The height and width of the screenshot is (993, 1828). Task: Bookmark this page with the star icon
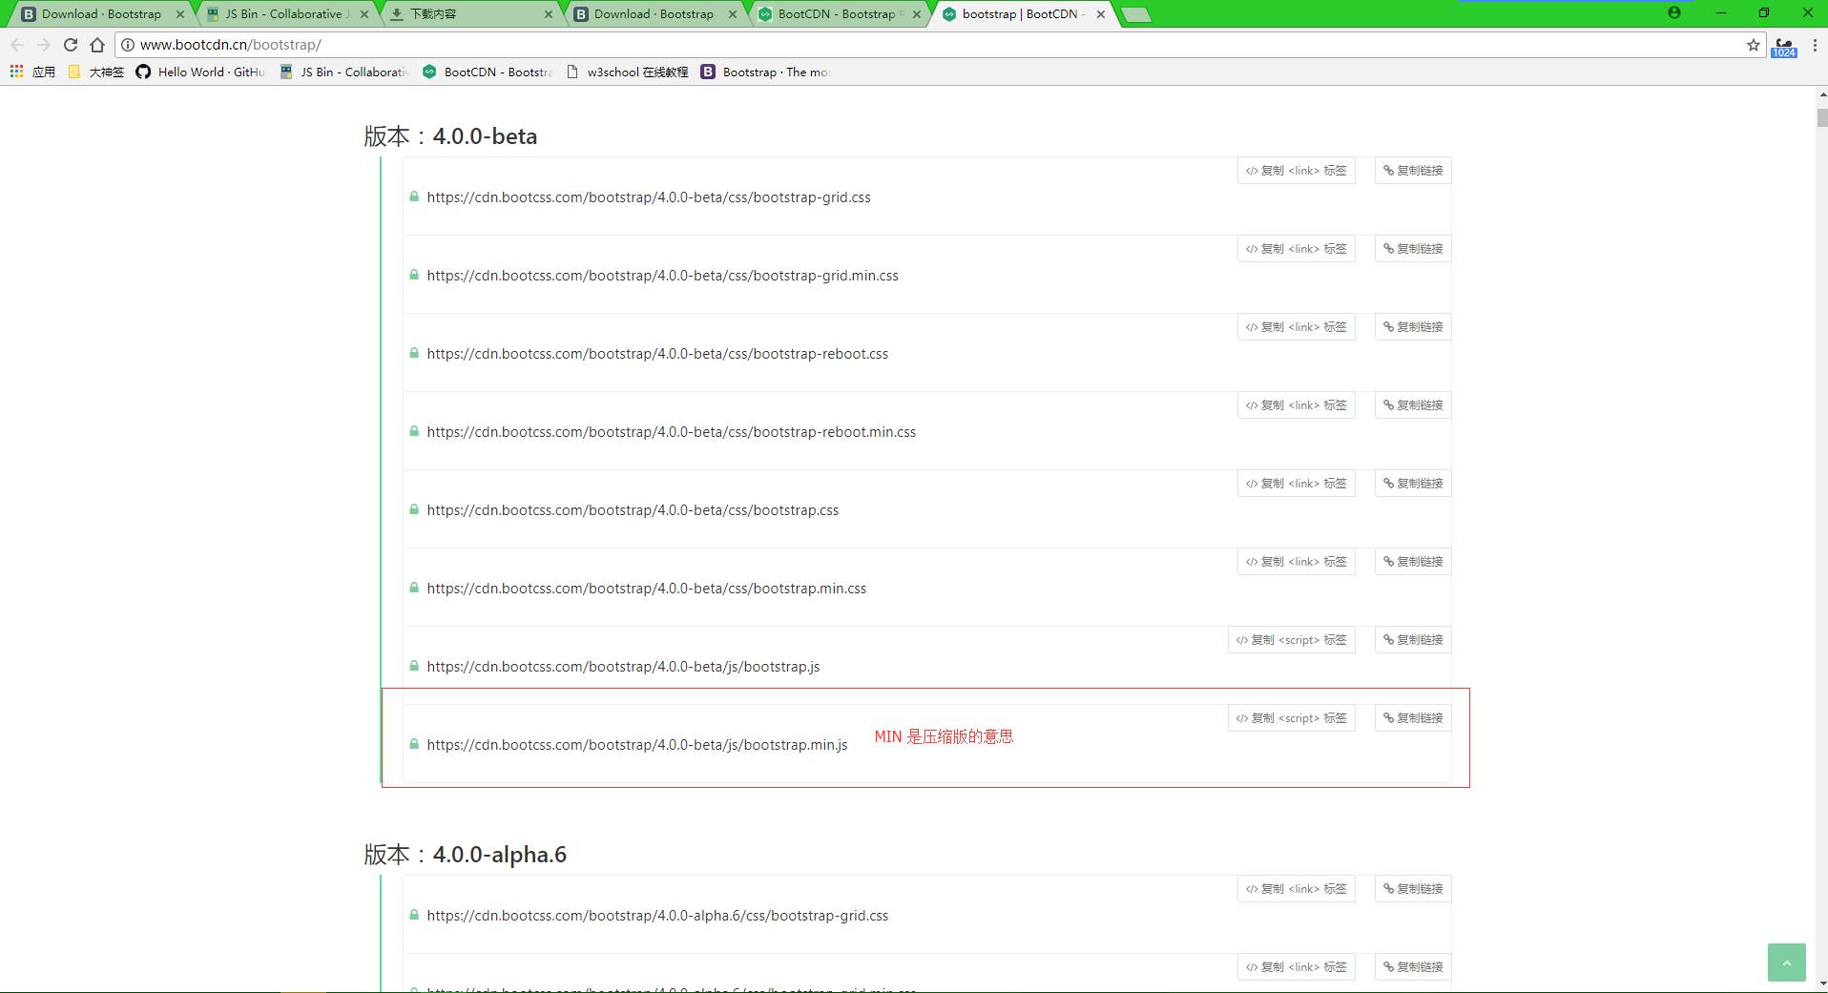[x=1753, y=45]
